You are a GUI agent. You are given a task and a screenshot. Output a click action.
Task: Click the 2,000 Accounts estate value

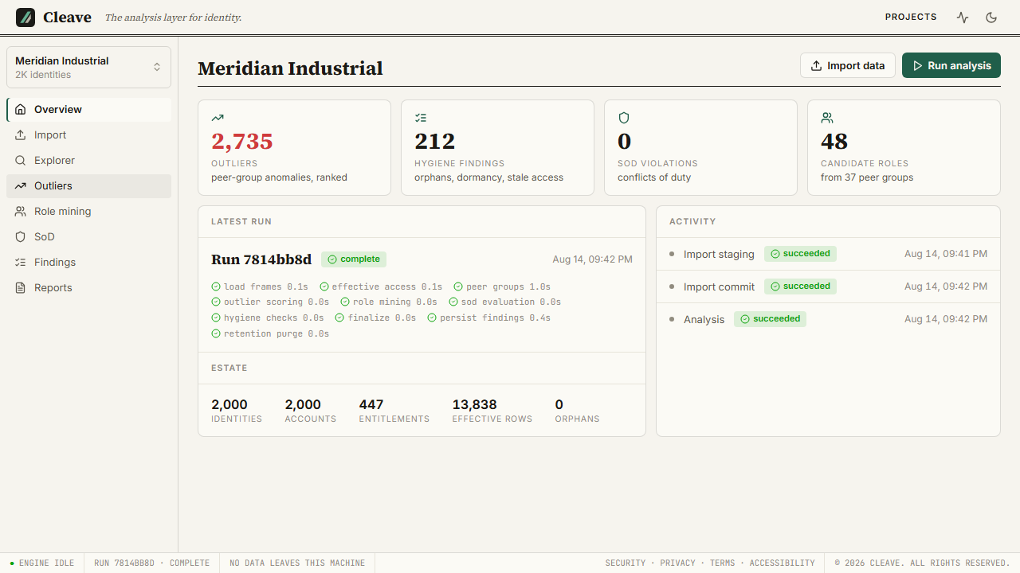pyautogui.click(x=303, y=404)
